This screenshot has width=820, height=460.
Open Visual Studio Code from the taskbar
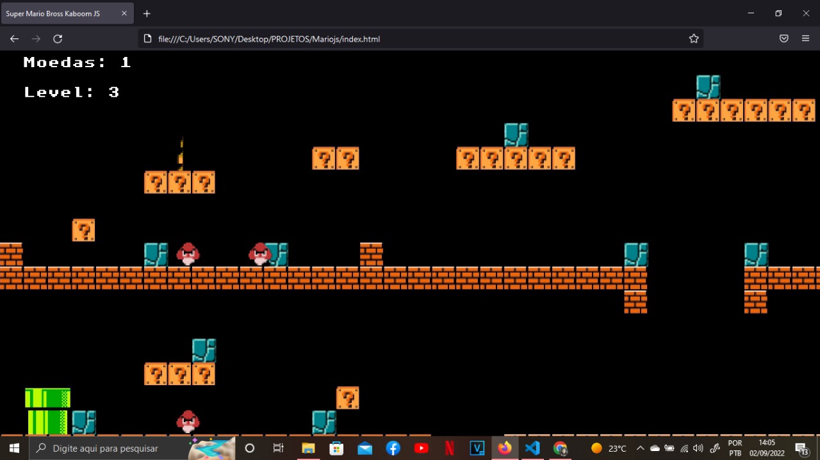(x=532, y=448)
